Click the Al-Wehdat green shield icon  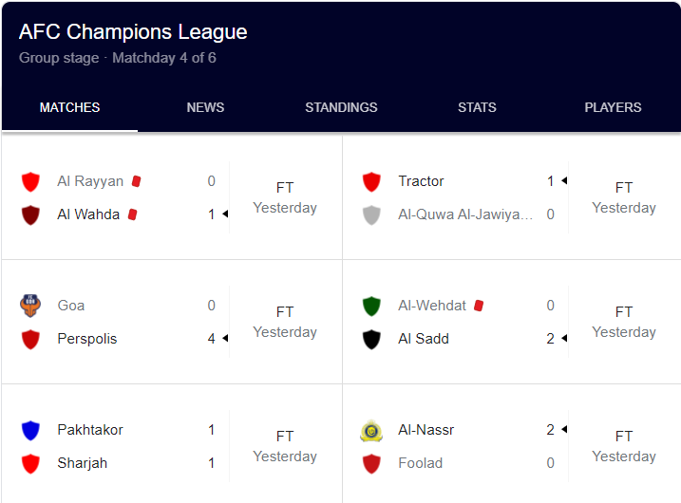pyautogui.click(x=371, y=306)
